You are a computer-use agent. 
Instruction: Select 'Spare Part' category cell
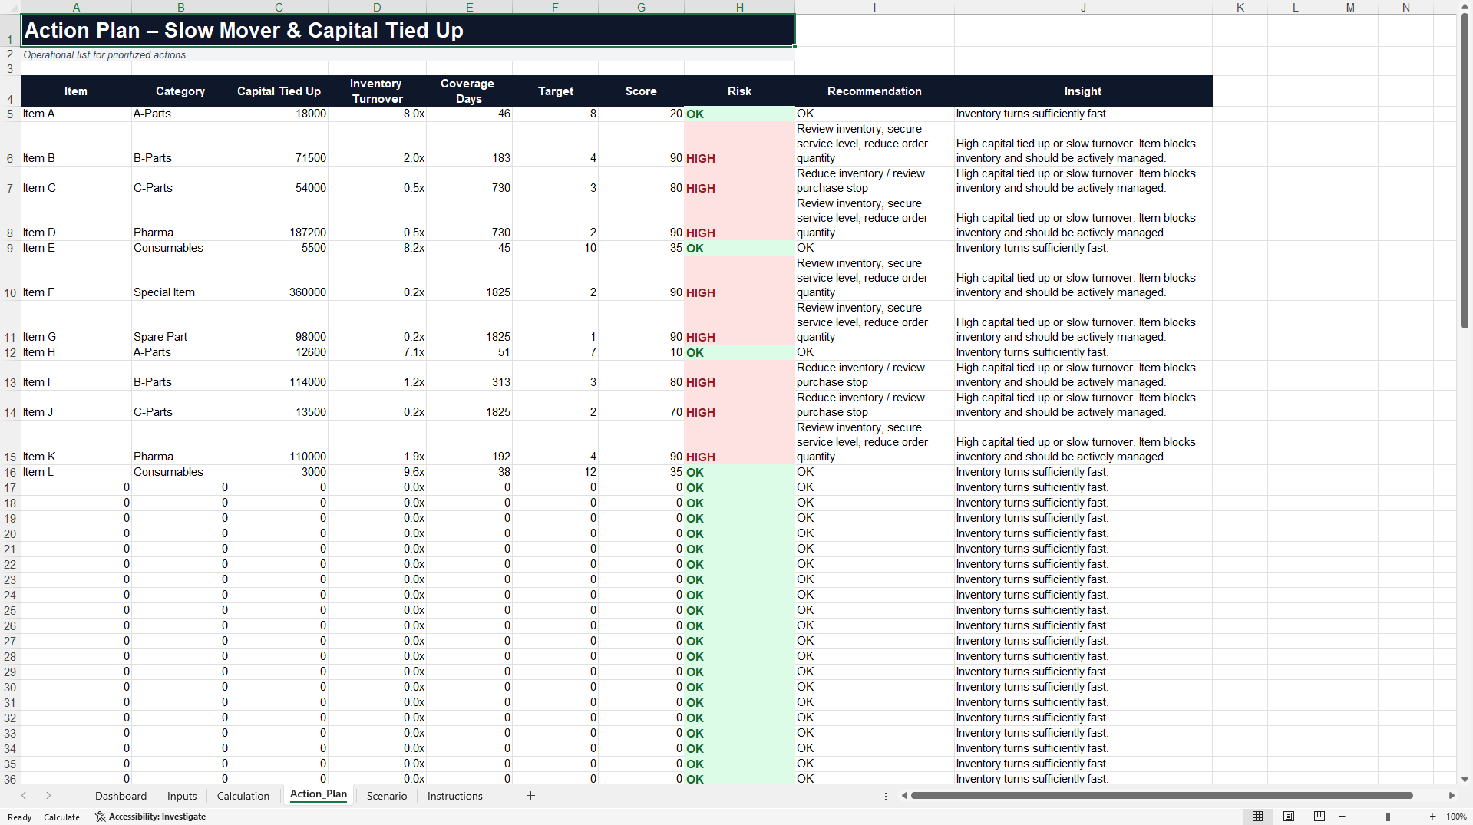180,323
